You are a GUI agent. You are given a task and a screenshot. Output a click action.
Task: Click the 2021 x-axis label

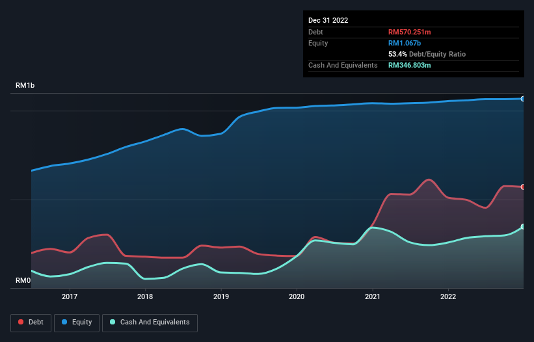373,296
